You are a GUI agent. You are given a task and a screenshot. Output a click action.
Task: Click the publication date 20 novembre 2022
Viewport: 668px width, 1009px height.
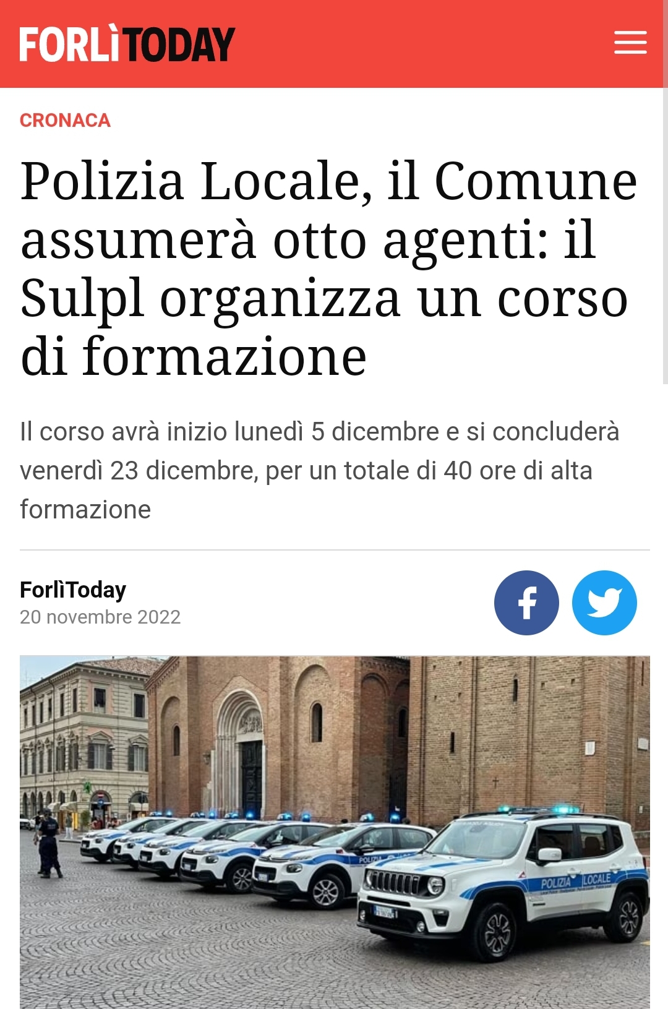pyautogui.click(x=100, y=617)
